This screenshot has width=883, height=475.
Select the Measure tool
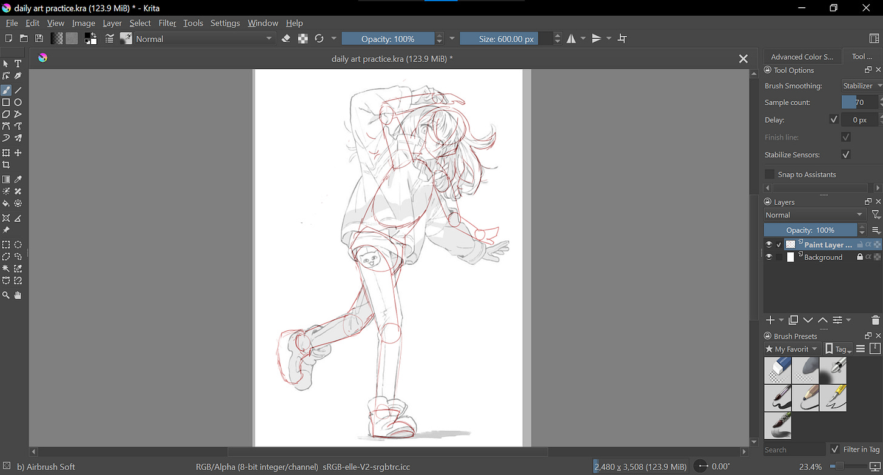tap(18, 218)
